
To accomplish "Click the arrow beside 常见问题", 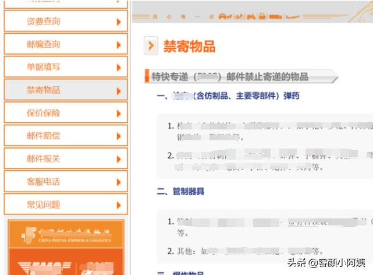I will pyautogui.click(x=119, y=205).
